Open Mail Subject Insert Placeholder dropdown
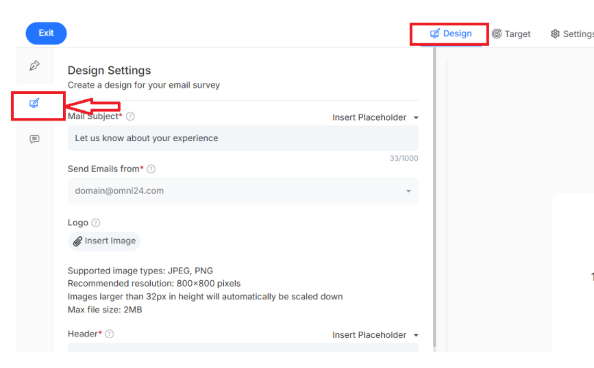This screenshot has width=594, height=368. 375,117
